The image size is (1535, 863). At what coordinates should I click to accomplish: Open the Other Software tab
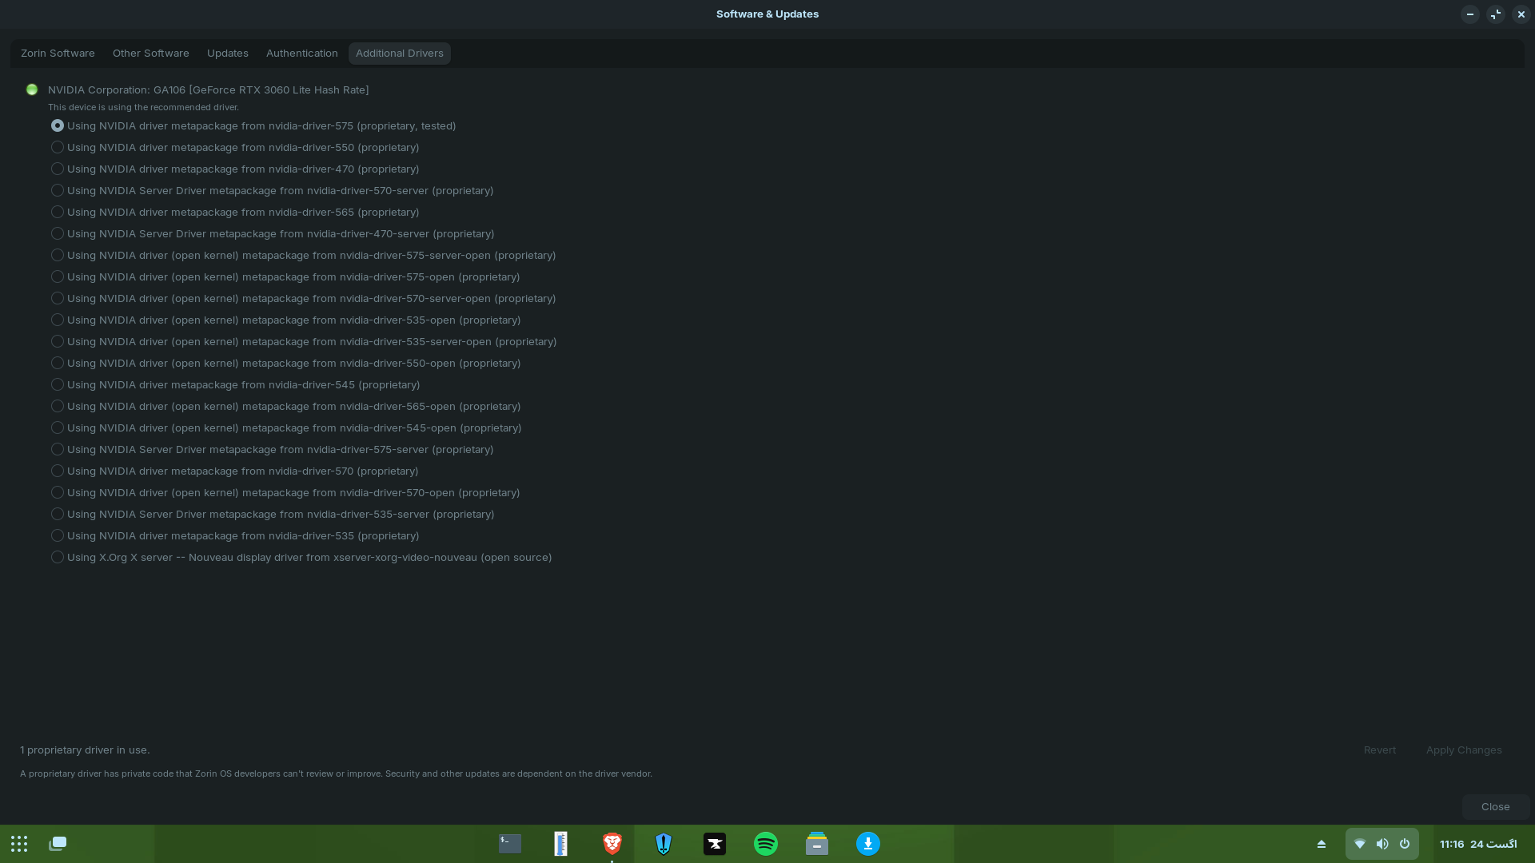pyautogui.click(x=151, y=54)
